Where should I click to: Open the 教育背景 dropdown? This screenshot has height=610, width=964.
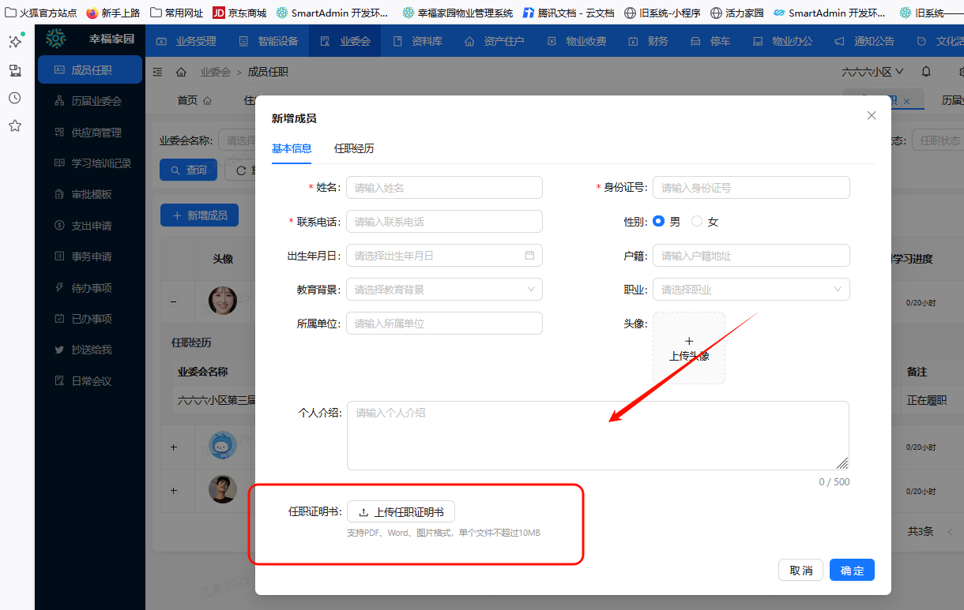pos(443,289)
